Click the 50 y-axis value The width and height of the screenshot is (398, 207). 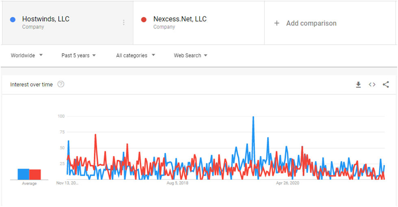click(x=62, y=148)
